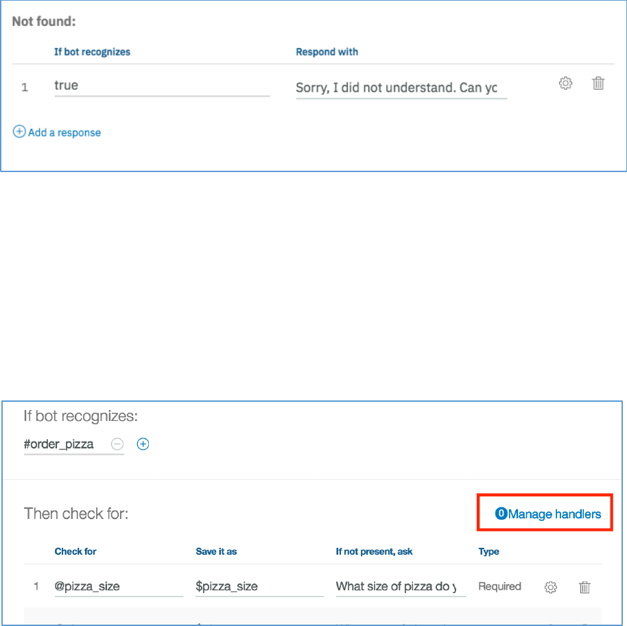Screen dimensions: 627x626
Task: Click the @pizza_size Check for field
Action: click(x=118, y=587)
